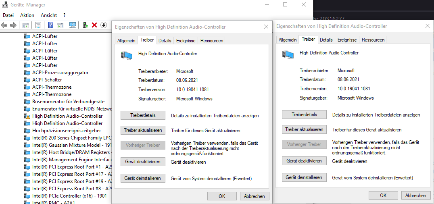Click Gerät deaktivieren in left dialog
434x204 pixels.
(143, 162)
